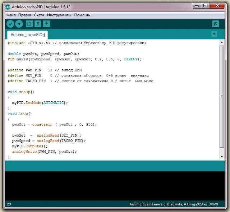This screenshot has width=230, height=212.
Task: Click the PID myPID constructor line
Action: click(75, 59)
